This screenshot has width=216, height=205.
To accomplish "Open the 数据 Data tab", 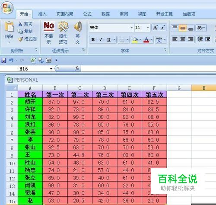I will click(x=105, y=14).
